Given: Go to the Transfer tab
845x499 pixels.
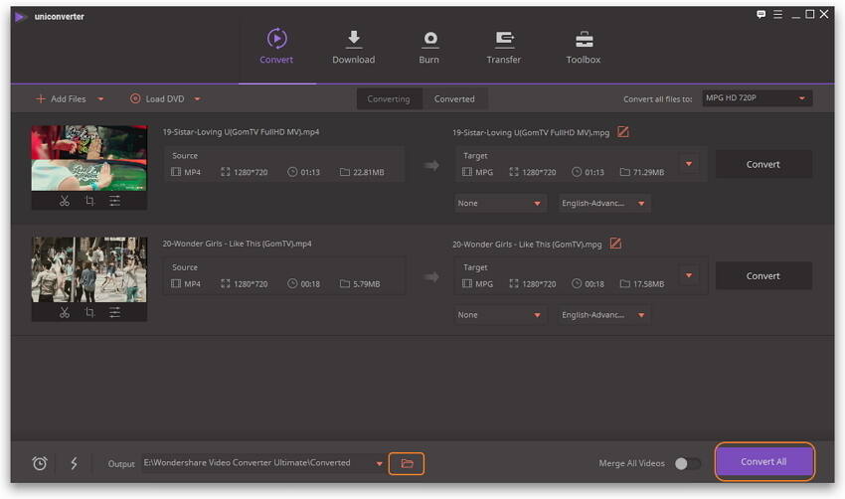Looking at the screenshot, I should 503,47.
